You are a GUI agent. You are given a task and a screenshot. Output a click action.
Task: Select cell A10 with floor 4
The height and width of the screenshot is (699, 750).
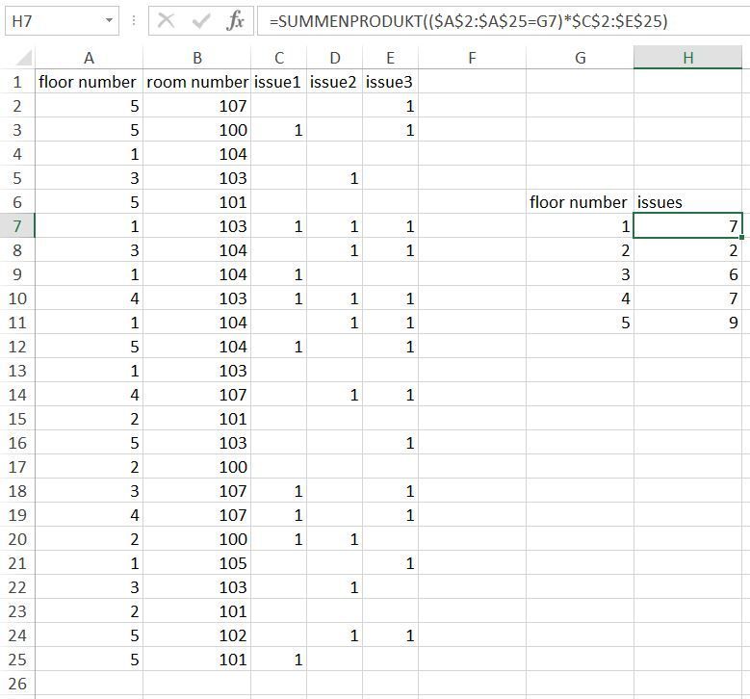89,298
